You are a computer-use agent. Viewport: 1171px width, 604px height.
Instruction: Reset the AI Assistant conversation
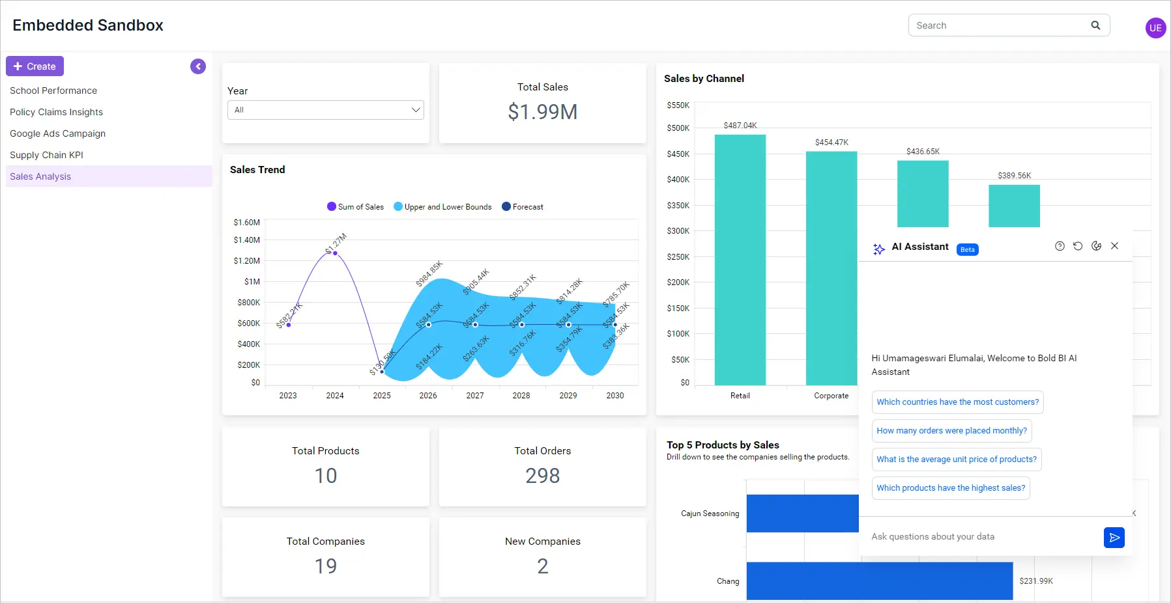[x=1078, y=246]
